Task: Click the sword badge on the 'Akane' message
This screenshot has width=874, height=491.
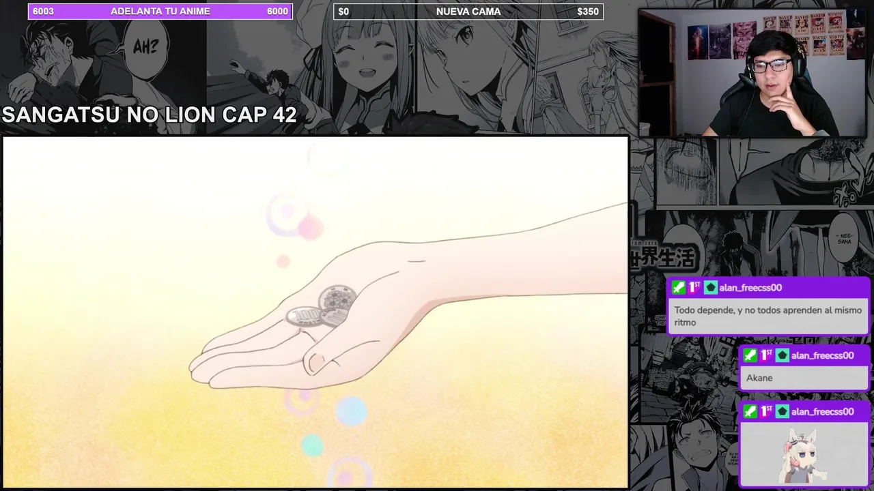Action: point(750,355)
